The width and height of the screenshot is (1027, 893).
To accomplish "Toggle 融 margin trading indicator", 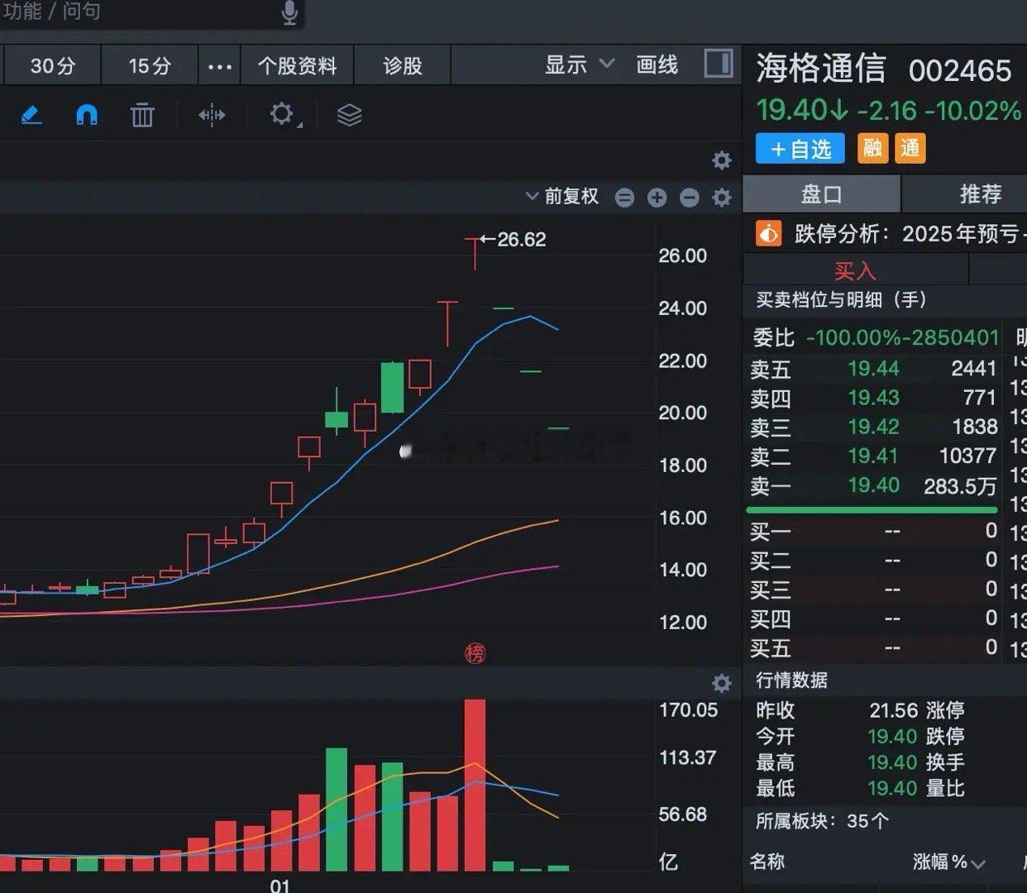I will click(873, 149).
